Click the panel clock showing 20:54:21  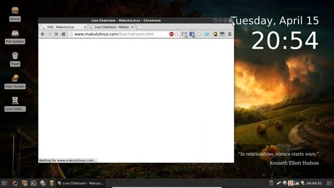314,183
